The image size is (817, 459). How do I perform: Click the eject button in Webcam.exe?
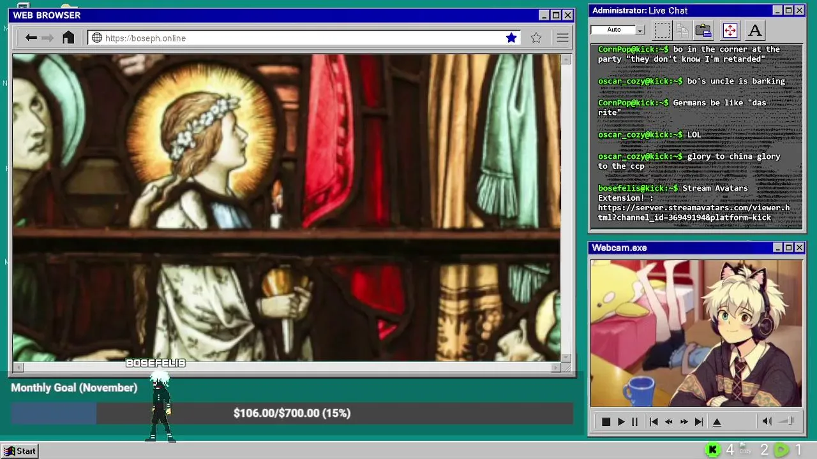pyautogui.click(x=717, y=421)
